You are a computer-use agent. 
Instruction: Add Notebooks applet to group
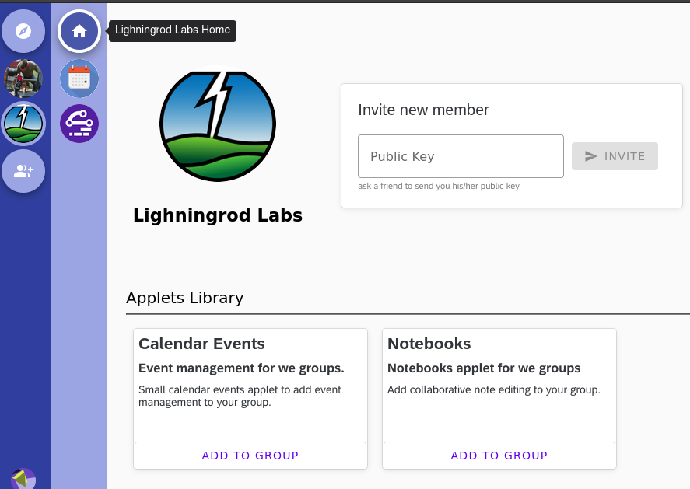(499, 456)
